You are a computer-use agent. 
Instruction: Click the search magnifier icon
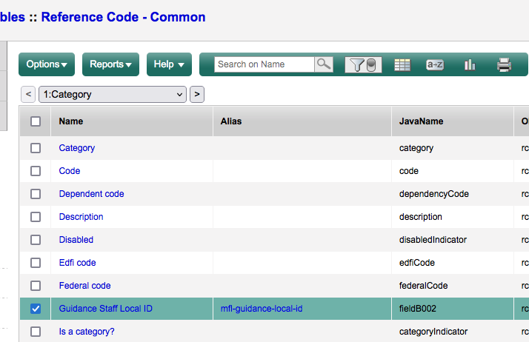point(324,64)
